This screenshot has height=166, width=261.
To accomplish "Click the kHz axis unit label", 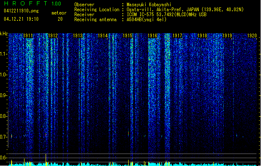I will 4,34.
